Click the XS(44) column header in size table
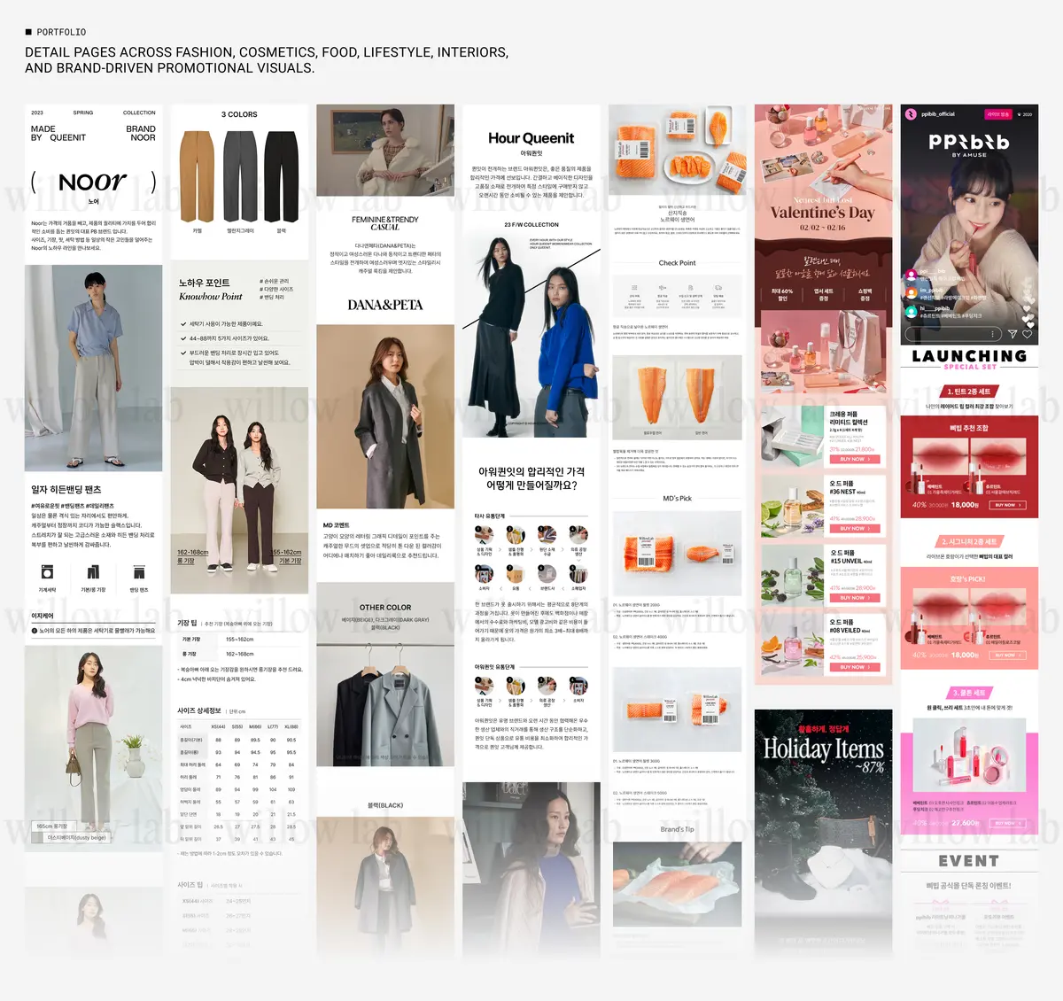Screen dimensions: 1063x1001 (x=219, y=726)
